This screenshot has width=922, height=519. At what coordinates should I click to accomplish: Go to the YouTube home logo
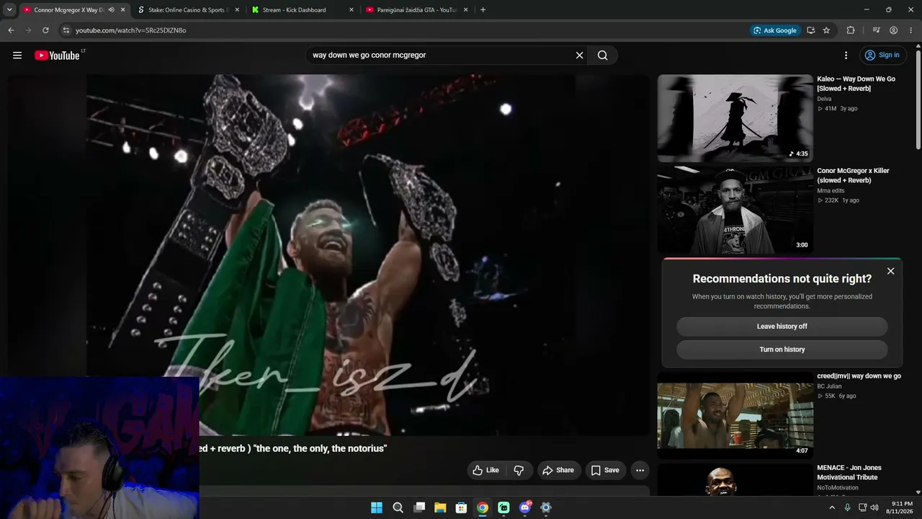click(57, 56)
